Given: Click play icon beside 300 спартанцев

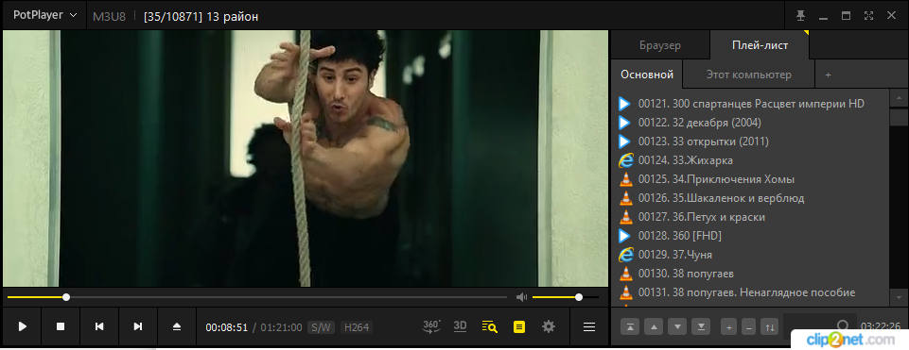Looking at the screenshot, I should click(x=624, y=104).
